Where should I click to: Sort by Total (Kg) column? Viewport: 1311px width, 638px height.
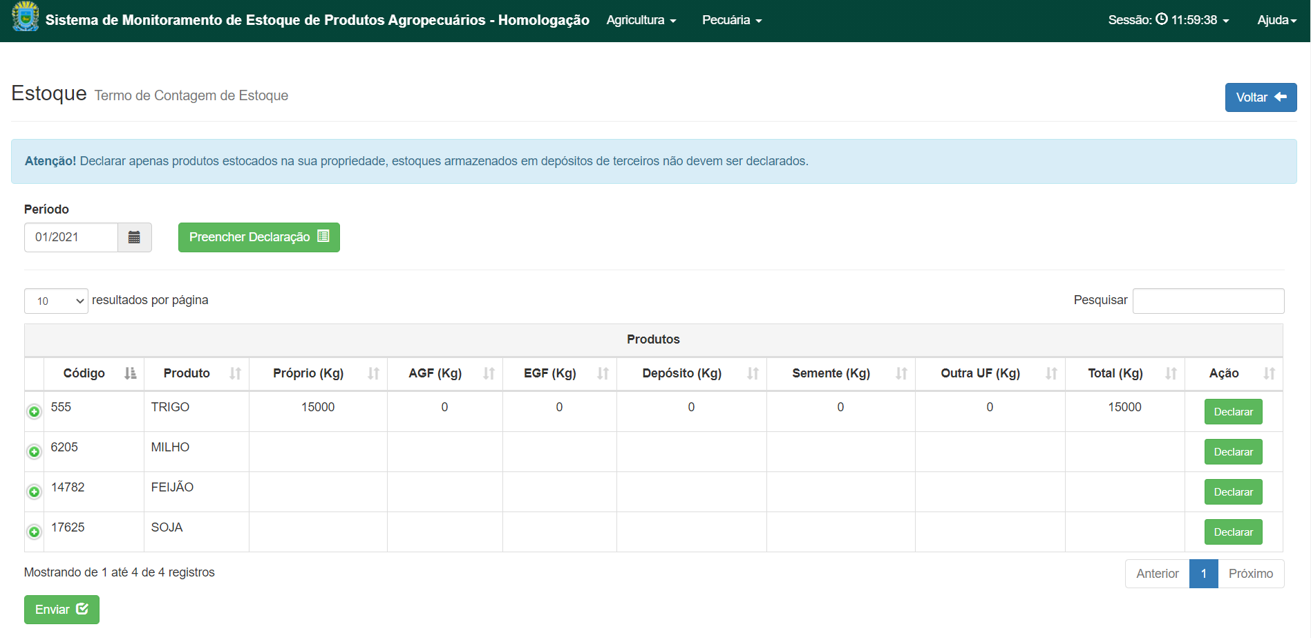click(x=1125, y=373)
